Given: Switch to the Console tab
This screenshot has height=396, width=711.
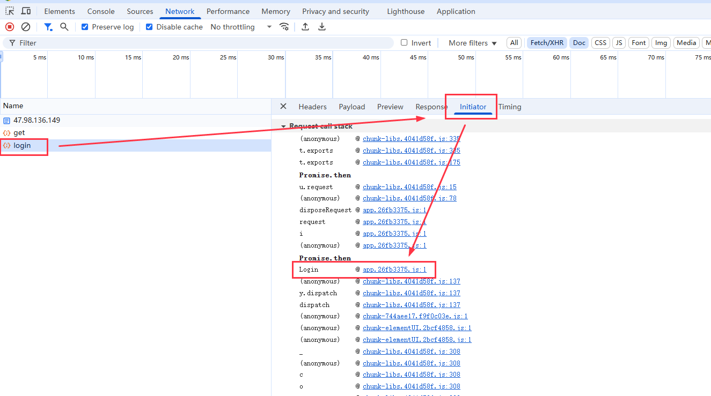Looking at the screenshot, I should pyautogui.click(x=101, y=11).
